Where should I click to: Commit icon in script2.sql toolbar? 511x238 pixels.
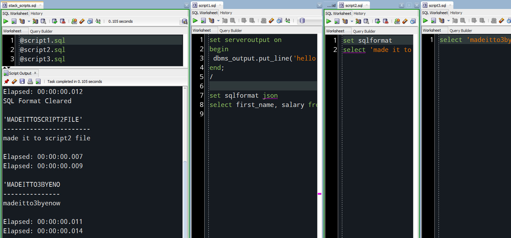pyautogui.click(x=378, y=21)
